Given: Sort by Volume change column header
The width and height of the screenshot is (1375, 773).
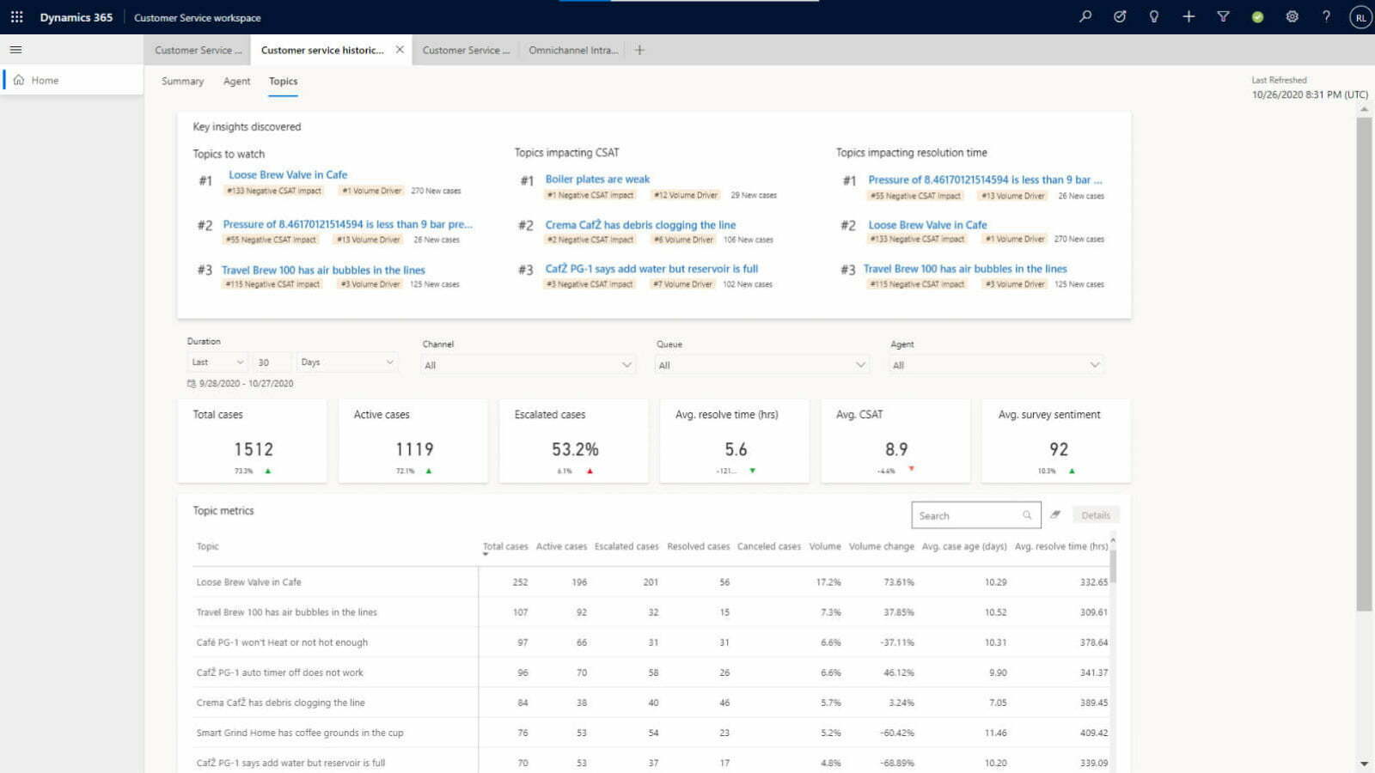Looking at the screenshot, I should click(881, 546).
